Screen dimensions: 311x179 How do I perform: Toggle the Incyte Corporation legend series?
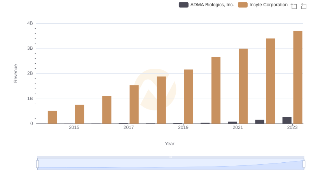coord(263,5)
